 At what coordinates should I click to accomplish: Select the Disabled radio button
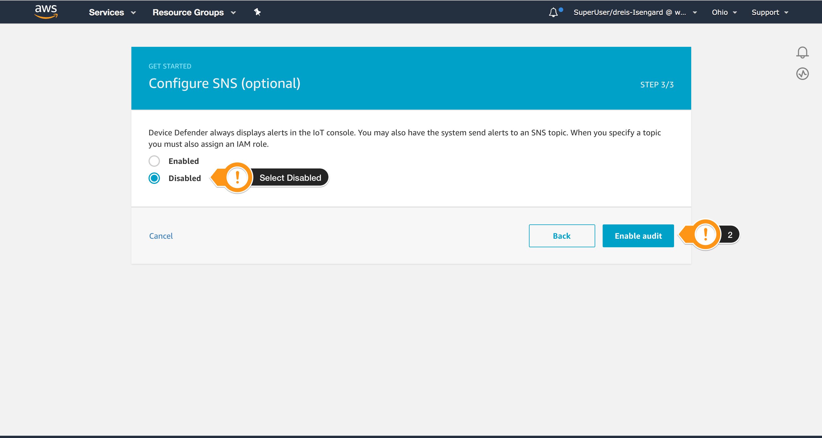pos(154,178)
